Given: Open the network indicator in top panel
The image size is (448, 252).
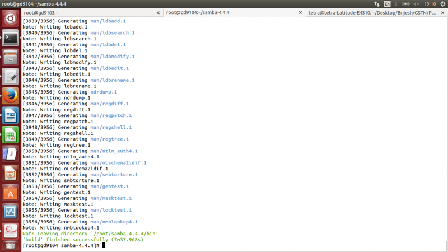Looking at the screenshot, I should click(377, 4).
